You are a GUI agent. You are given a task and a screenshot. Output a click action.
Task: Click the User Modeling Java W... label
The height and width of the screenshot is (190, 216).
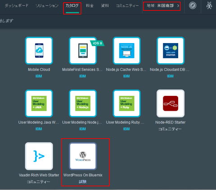point(39,122)
